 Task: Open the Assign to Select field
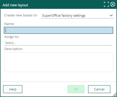[58, 43]
